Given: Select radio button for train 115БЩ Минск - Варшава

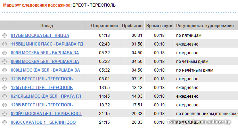Looking at the screenshot, I should [x=5, y=44].
